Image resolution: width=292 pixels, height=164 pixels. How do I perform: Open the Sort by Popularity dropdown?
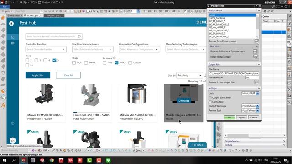tap(189, 75)
